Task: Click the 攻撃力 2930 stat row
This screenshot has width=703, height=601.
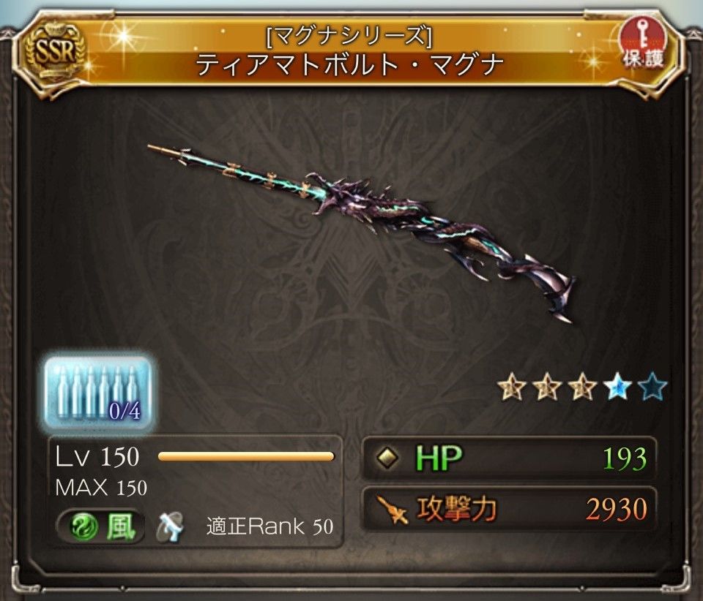Action: pyautogui.click(x=509, y=509)
